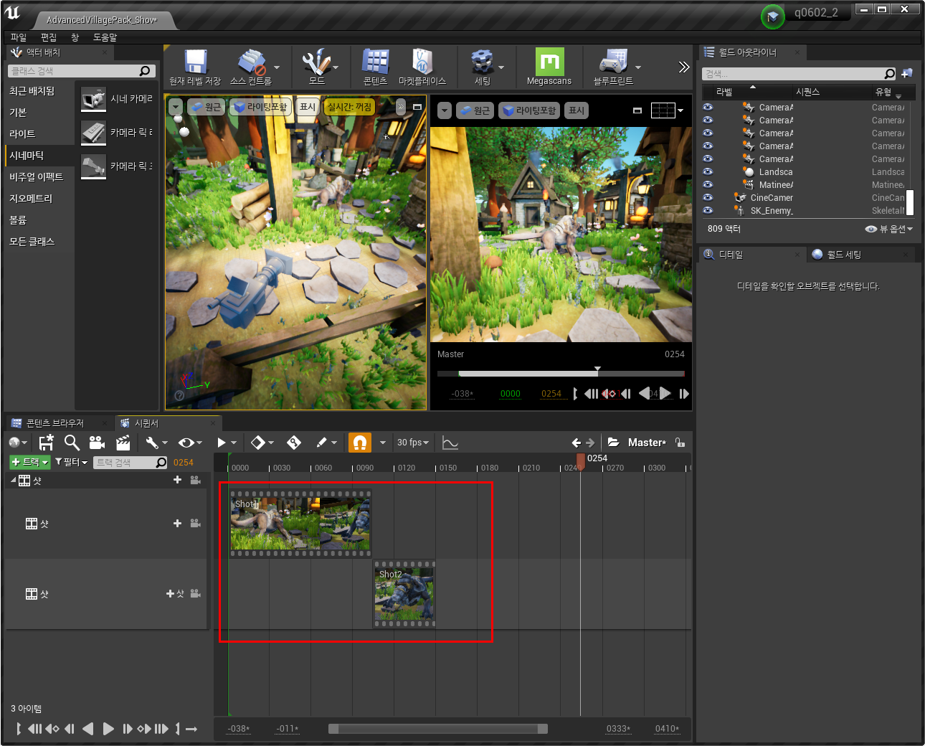Click the Sequencer render movie clapperboard icon
Viewport: 925px width, 746px height.
point(123,443)
